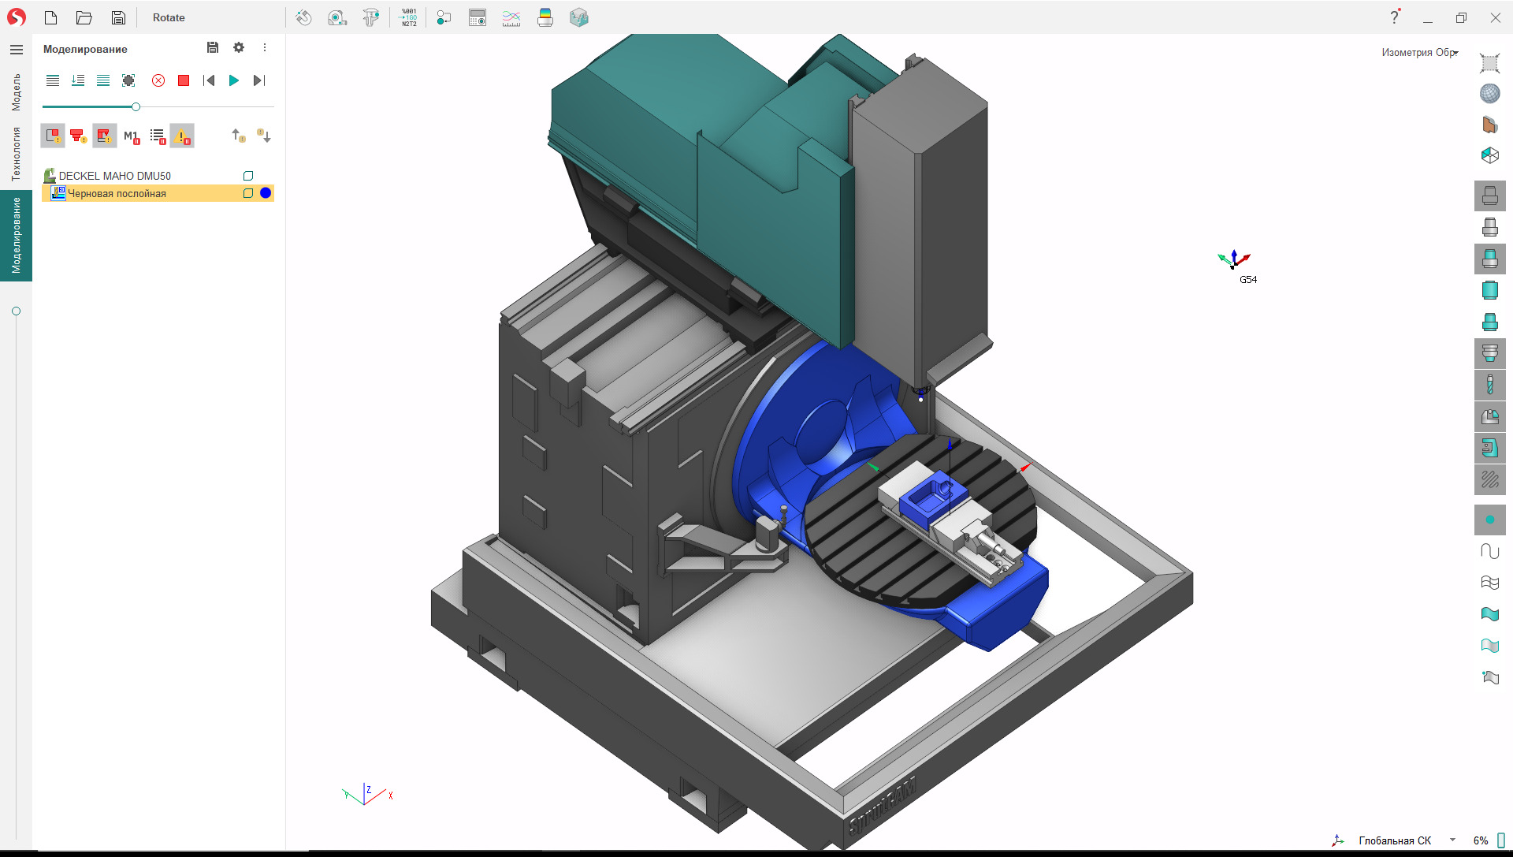This screenshot has width=1513, height=857.
Task: Open the Глобальная СК coordinate system dropdown
Action: coord(1452,840)
